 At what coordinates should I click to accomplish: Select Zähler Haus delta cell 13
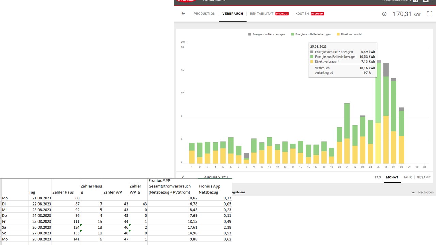pyautogui.click(x=91, y=227)
